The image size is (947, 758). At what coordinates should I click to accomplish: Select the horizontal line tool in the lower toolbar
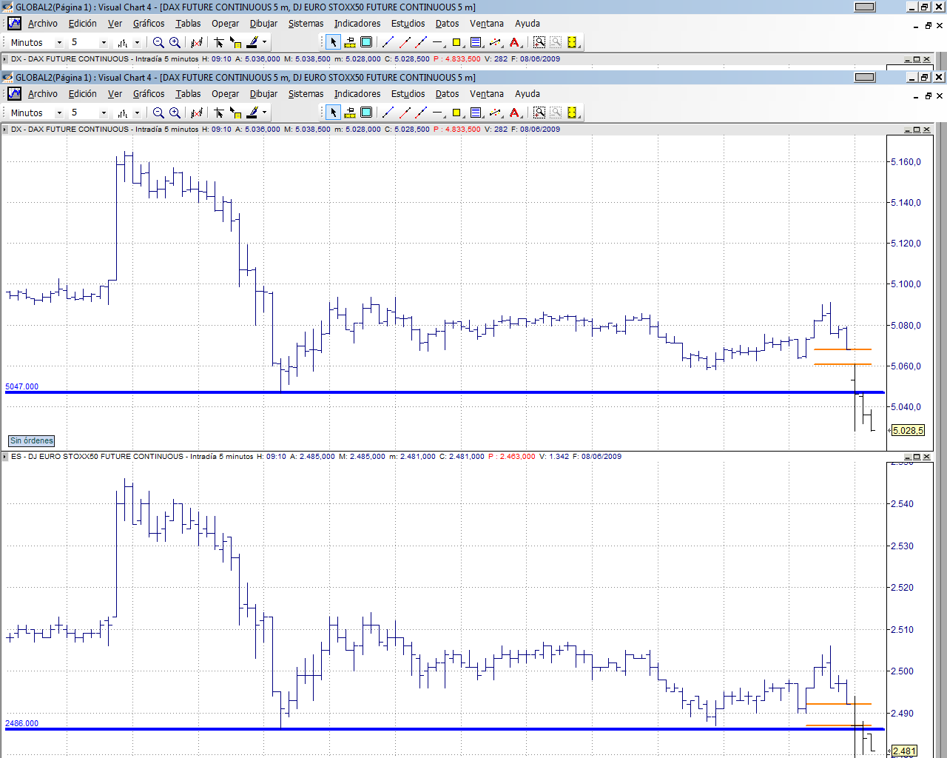pos(438,113)
